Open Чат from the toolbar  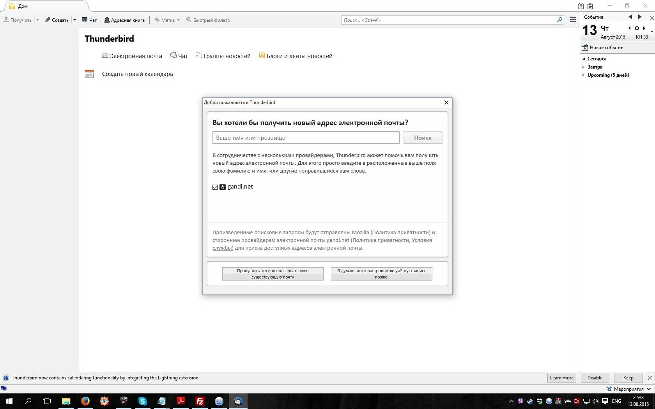pos(89,20)
